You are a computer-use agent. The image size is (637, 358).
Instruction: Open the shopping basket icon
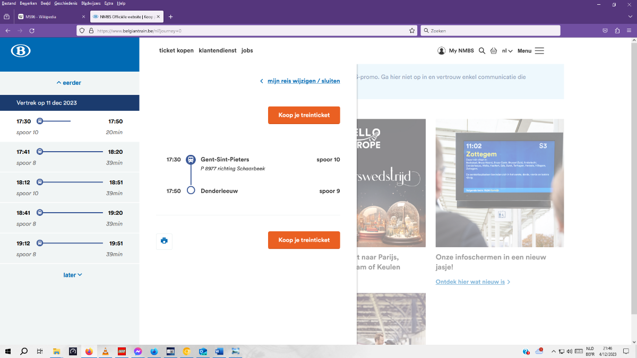[x=494, y=51]
